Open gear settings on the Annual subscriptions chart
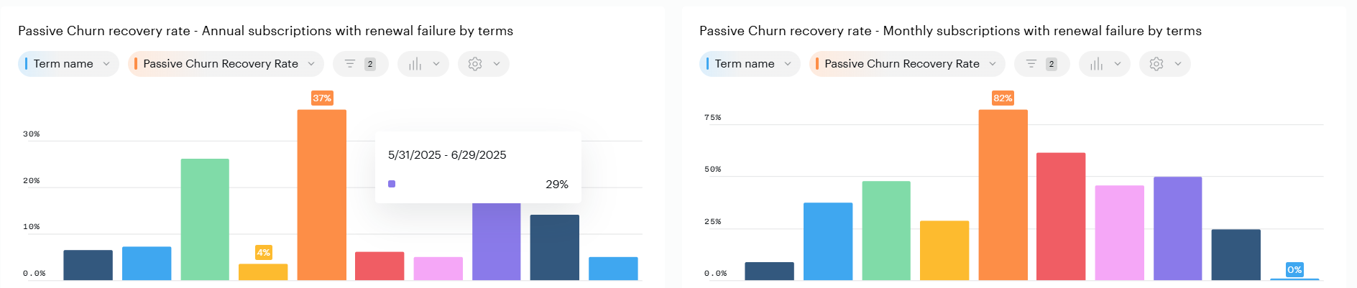The width and height of the screenshot is (1357, 288). [x=475, y=64]
